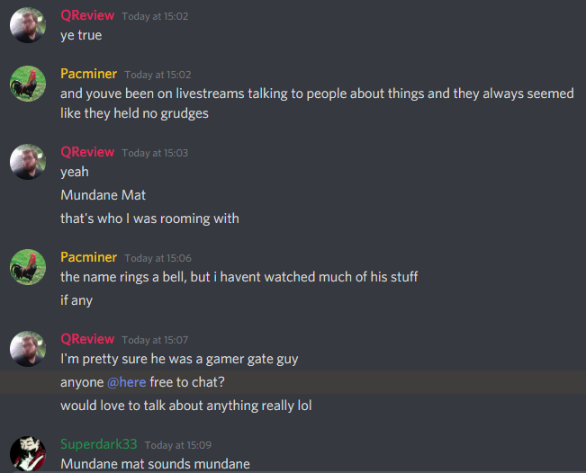Screen dimensions: 586x473
Task: Click Pacminer's rooster avatar at 15:02
Action: (28, 84)
